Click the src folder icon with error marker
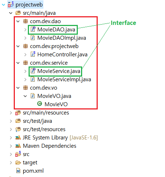The height and width of the screenshot is (177, 165). (x=18, y=154)
